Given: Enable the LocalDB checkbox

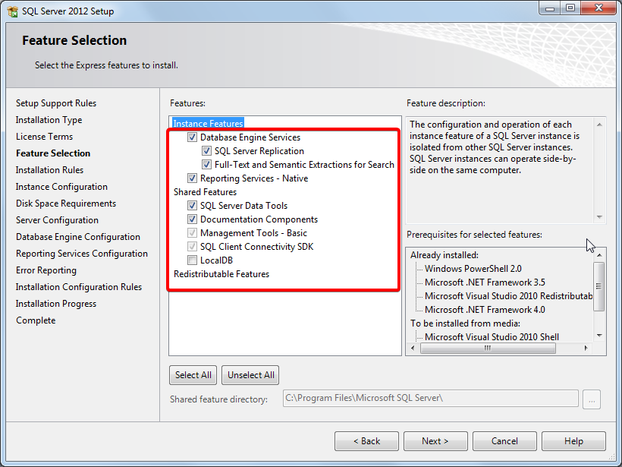Looking at the screenshot, I should pyautogui.click(x=192, y=260).
